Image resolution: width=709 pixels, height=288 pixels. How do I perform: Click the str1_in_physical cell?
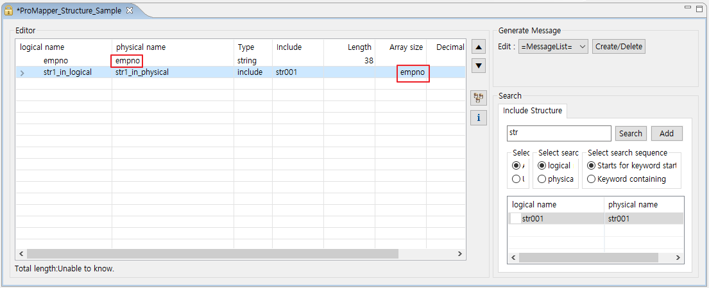point(142,72)
